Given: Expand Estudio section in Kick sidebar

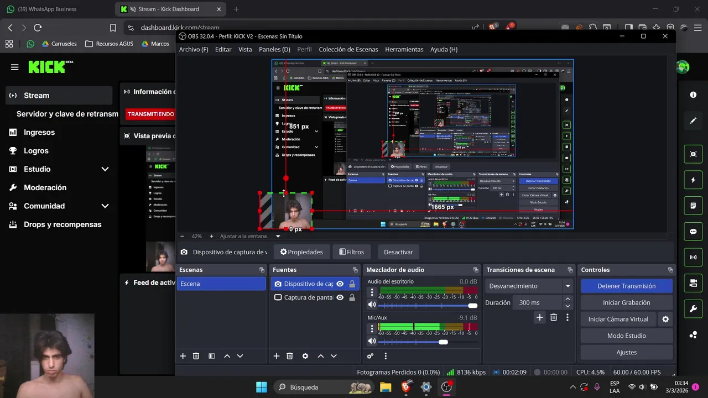Looking at the screenshot, I should pos(105,169).
